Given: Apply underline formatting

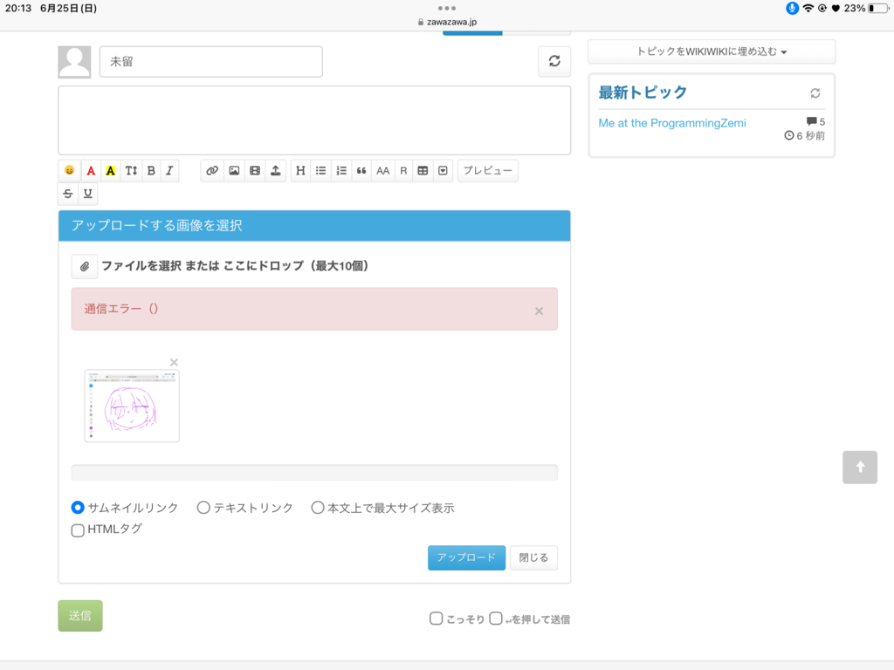Looking at the screenshot, I should [x=88, y=194].
